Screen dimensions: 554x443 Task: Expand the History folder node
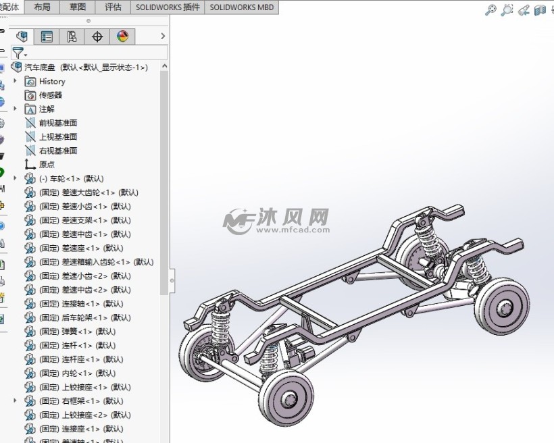pos(15,81)
